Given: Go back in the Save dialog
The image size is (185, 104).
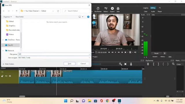Looking at the screenshot, I should point(4,11).
